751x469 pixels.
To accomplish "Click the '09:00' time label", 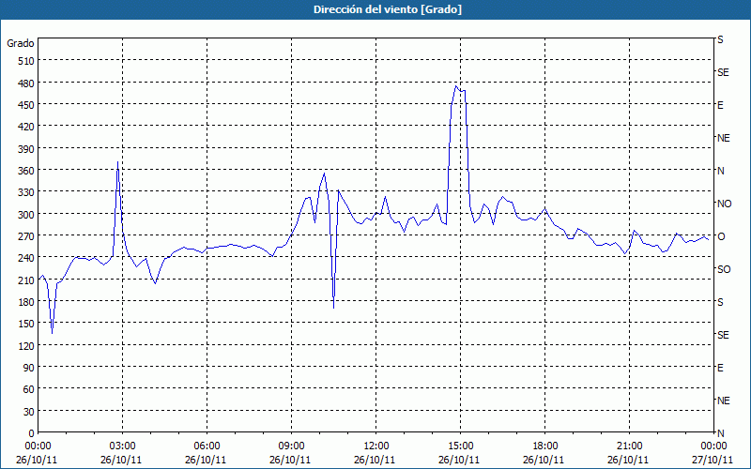I will [291, 446].
